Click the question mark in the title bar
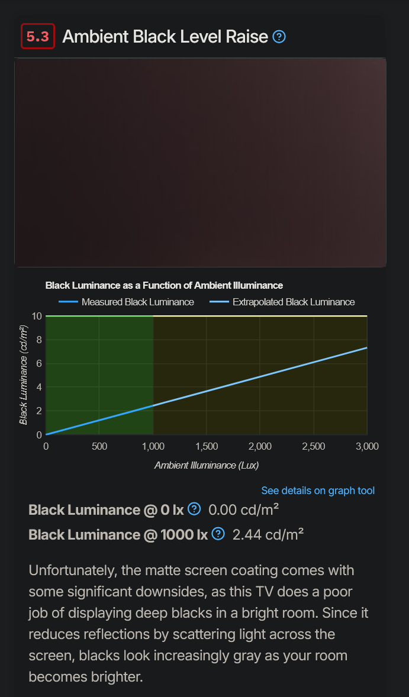This screenshot has height=697, width=409. (x=279, y=37)
